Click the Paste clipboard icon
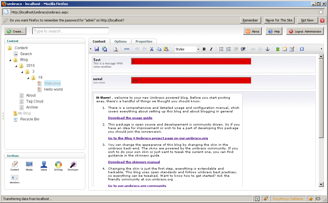The height and width of the screenshot is (203, 328). (166, 49)
